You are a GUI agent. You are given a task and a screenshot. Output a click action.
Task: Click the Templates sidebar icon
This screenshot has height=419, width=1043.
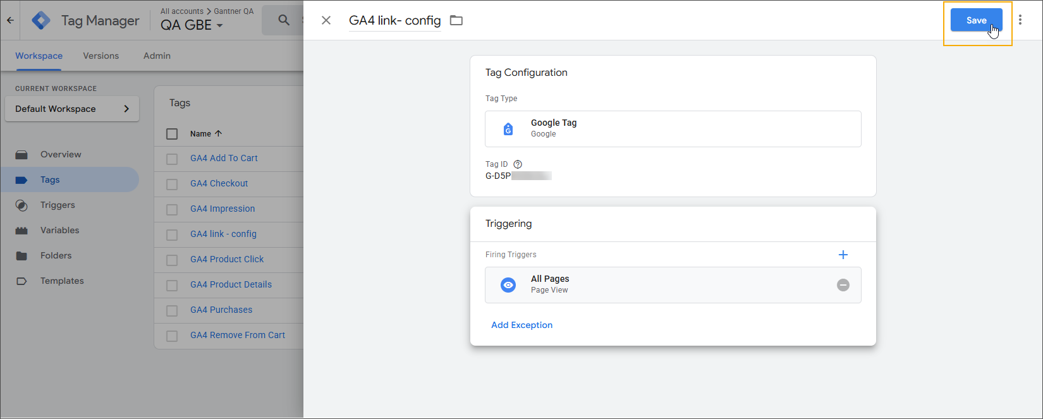21,281
